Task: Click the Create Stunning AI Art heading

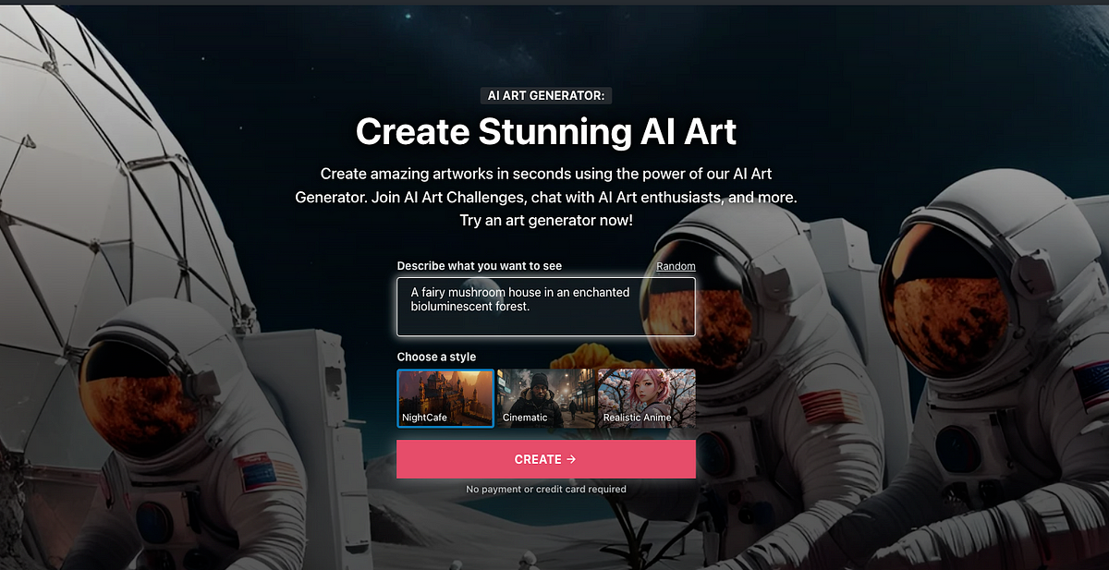Action: tap(546, 131)
